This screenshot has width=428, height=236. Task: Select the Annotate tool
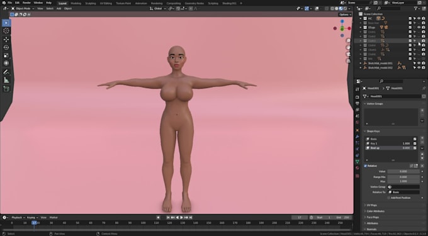coord(6,72)
